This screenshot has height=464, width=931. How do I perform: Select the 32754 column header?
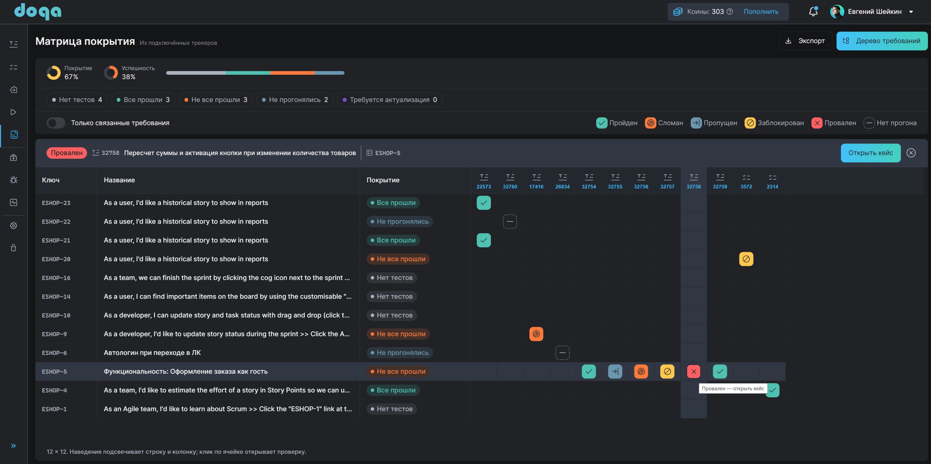point(589,181)
